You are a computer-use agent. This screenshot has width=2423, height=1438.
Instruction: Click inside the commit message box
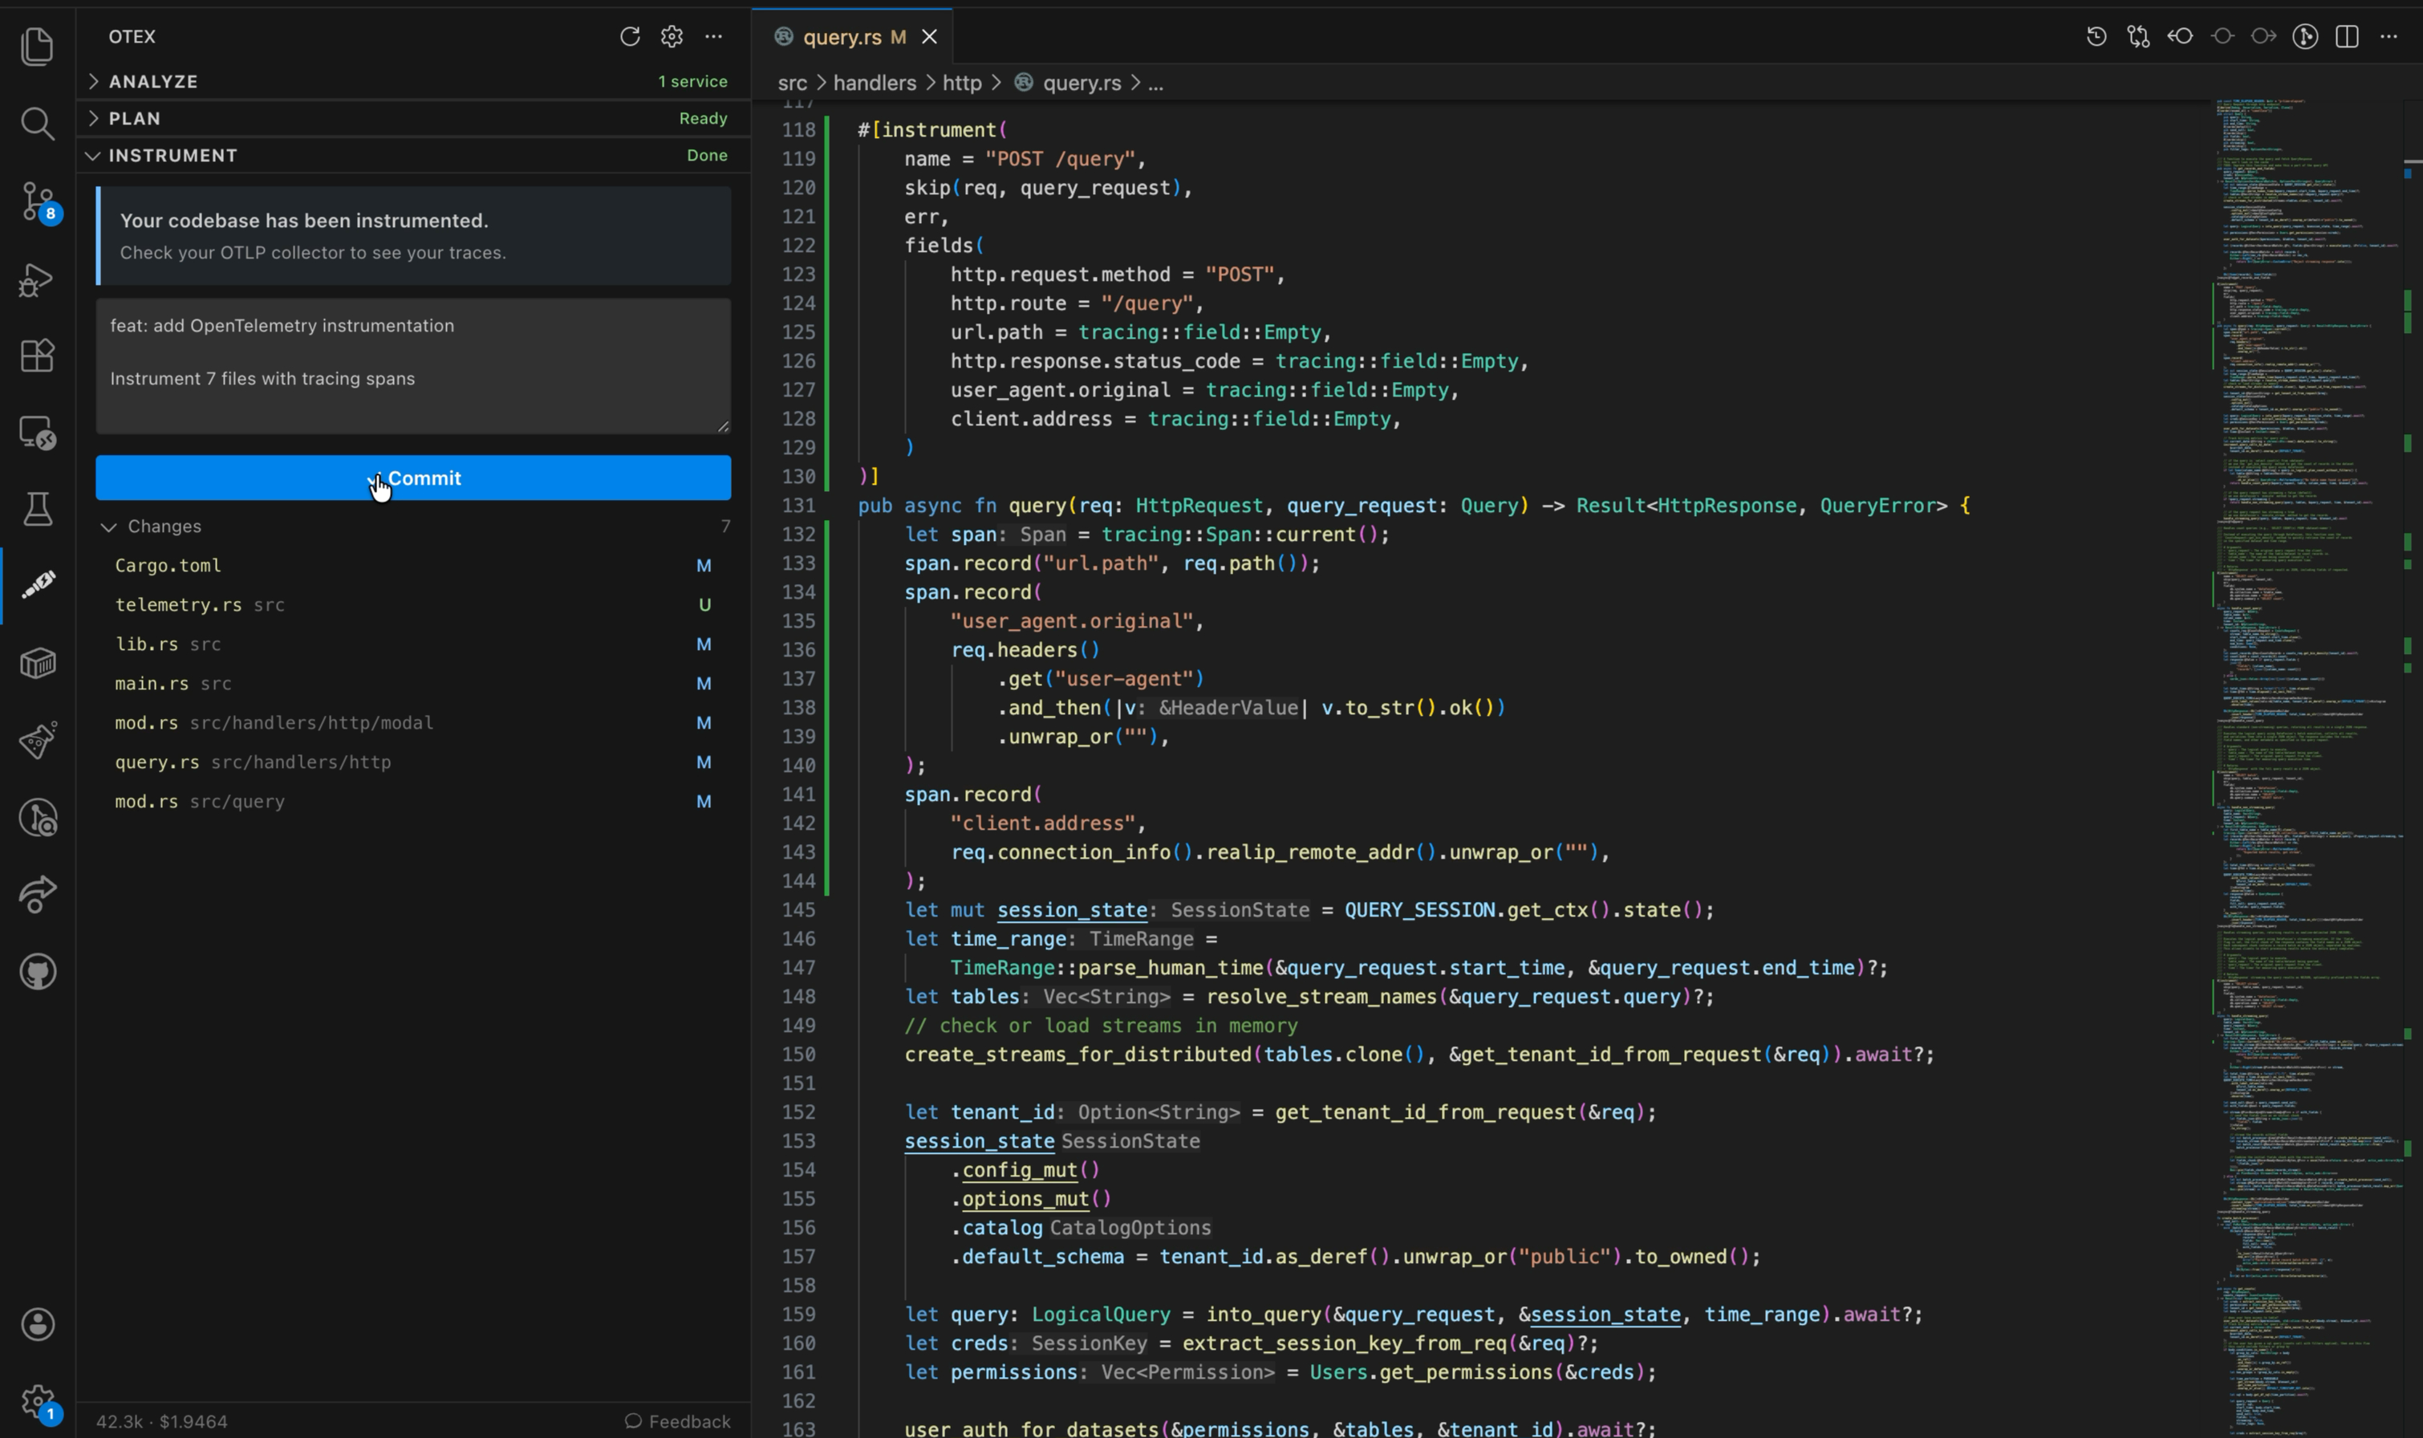pos(412,366)
